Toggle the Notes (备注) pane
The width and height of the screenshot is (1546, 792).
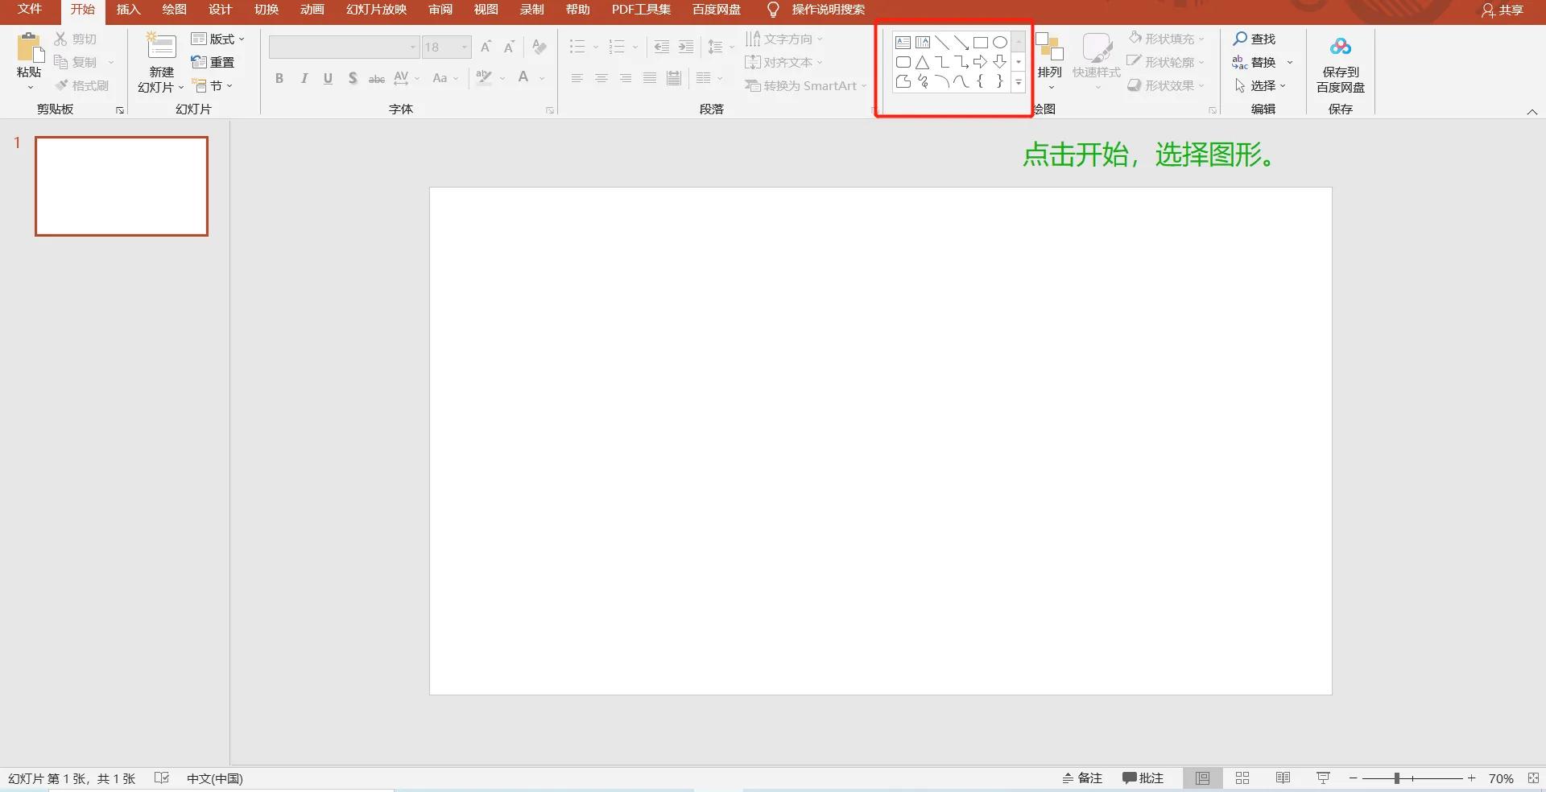tap(1081, 778)
